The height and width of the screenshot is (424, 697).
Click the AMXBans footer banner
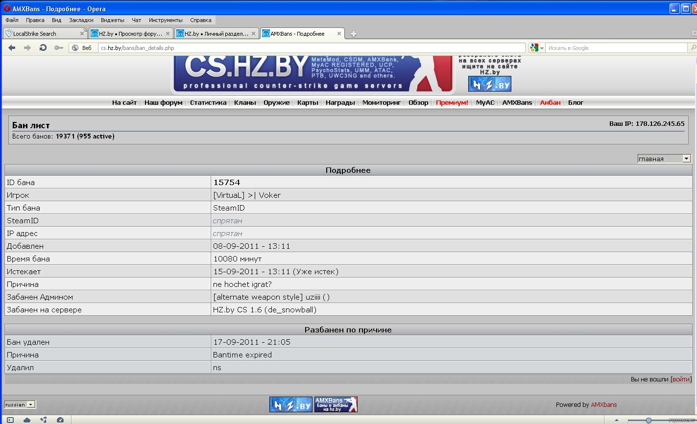336,404
